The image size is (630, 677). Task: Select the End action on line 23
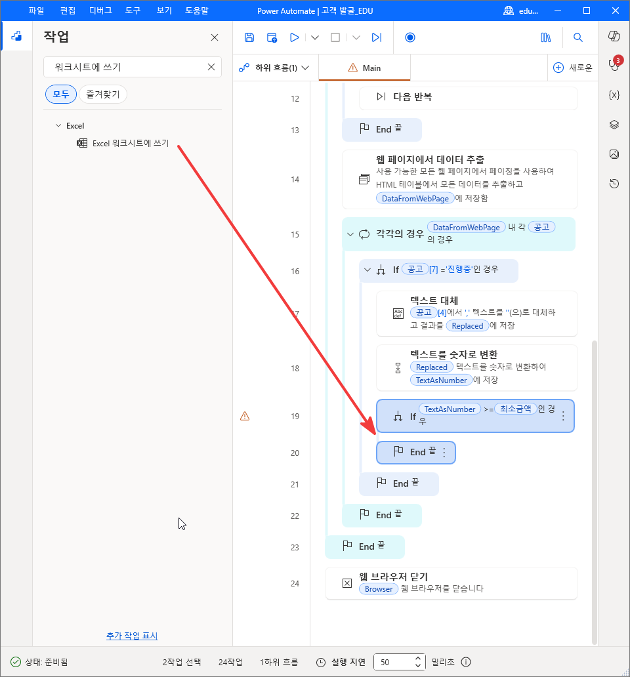pyautogui.click(x=365, y=546)
